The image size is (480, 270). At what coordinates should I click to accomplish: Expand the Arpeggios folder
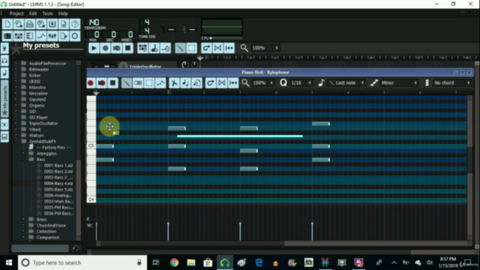click(x=23, y=153)
